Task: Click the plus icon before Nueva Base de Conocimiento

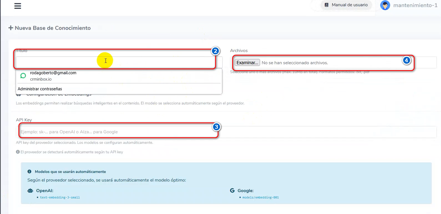Action: [11, 28]
